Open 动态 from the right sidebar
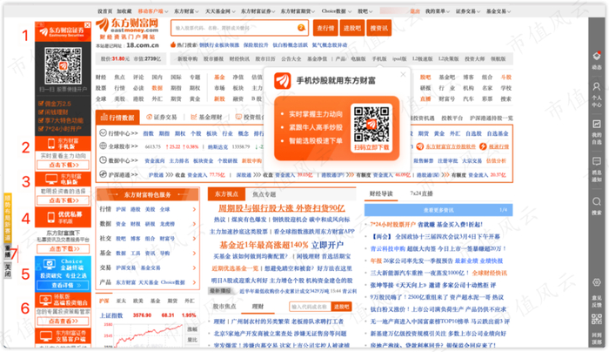The width and height of the screenshot is (609, 352). [597, 60]
